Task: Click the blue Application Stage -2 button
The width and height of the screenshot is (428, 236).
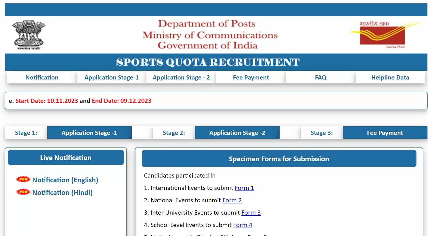Action: (237, 133)
